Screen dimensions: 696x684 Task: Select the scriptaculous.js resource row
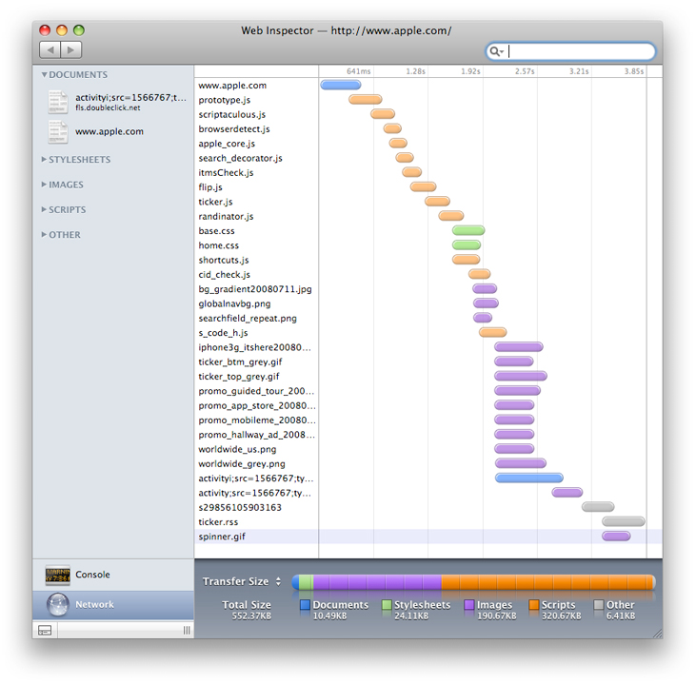pos(428,114)
